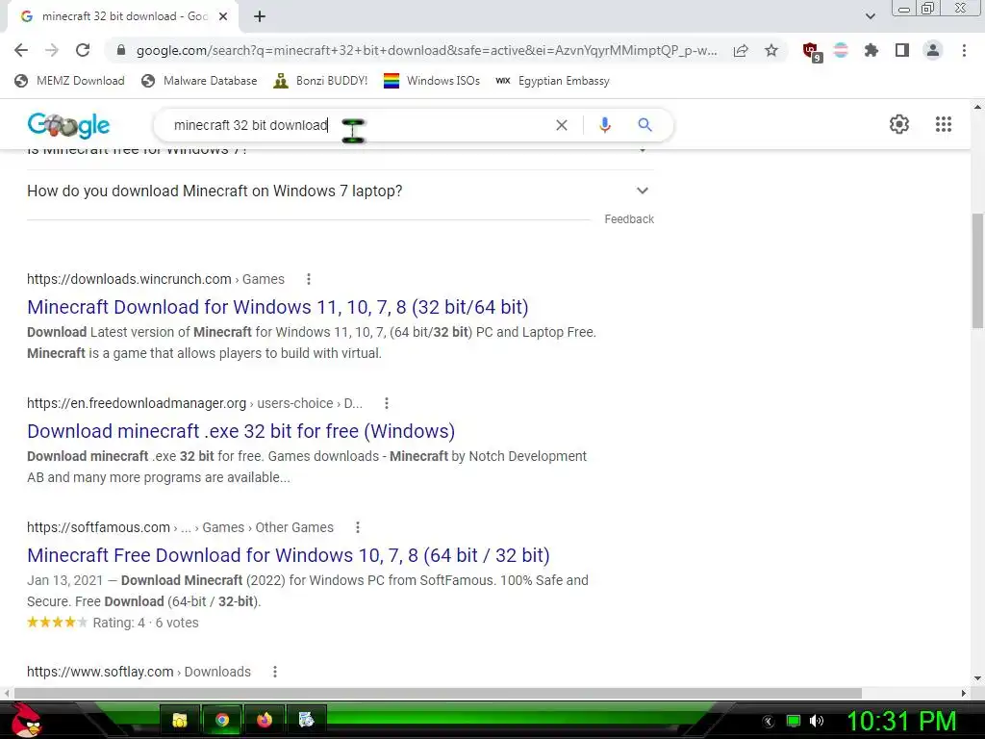Click the Feedback link

629,219
